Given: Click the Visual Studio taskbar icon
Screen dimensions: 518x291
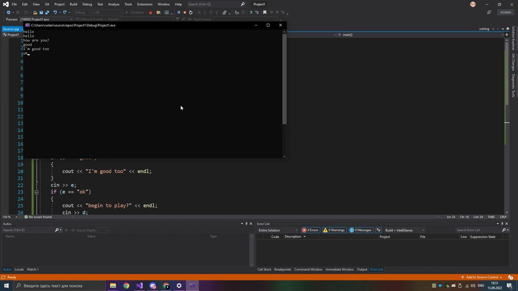Looking at the screenshot, I should pyautogui.click(x=140, y=286).
